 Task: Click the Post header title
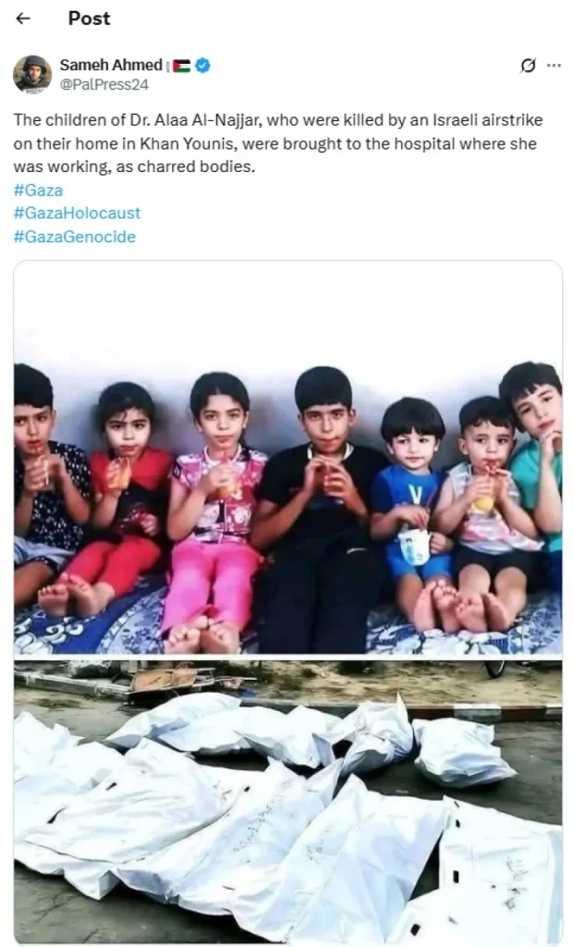[x=89, y=18]
